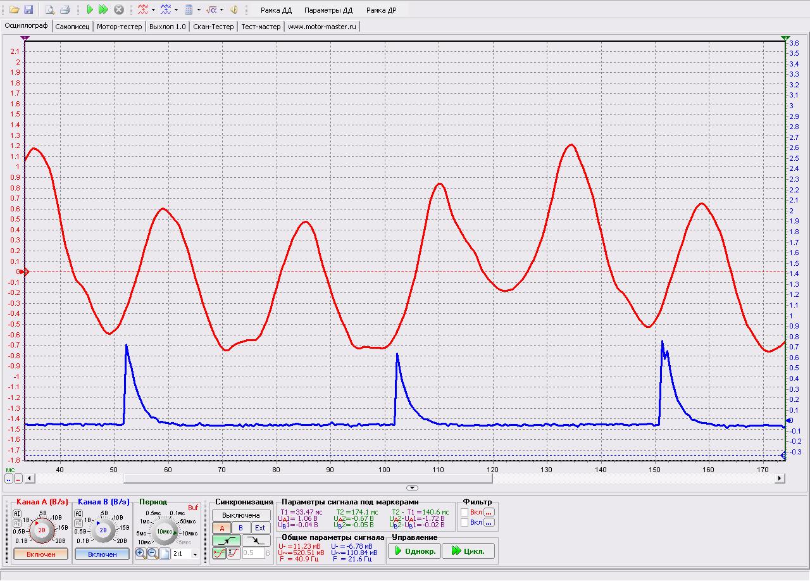
Task: Click the gray stop icon in toolbar
Action: [118, 9]
